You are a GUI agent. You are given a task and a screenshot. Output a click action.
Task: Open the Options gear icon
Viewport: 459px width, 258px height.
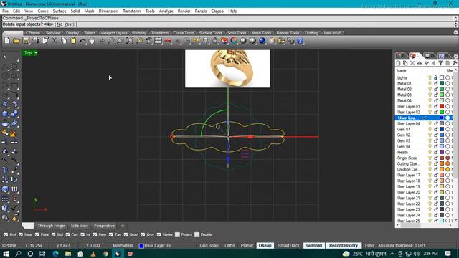coord(281,41)
